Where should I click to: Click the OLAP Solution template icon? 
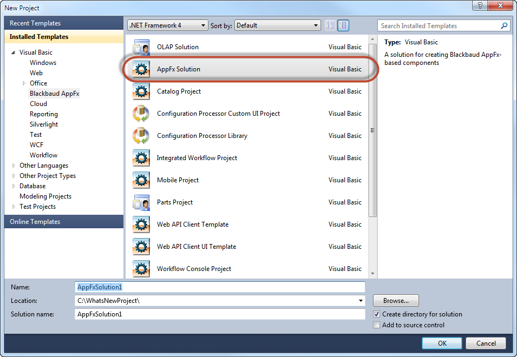[141, 47]
